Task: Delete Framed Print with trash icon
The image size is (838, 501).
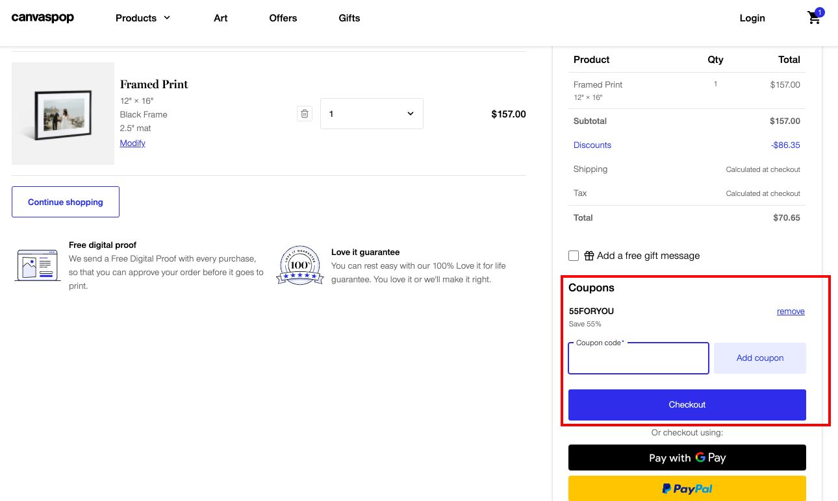Action: (304, 114)
